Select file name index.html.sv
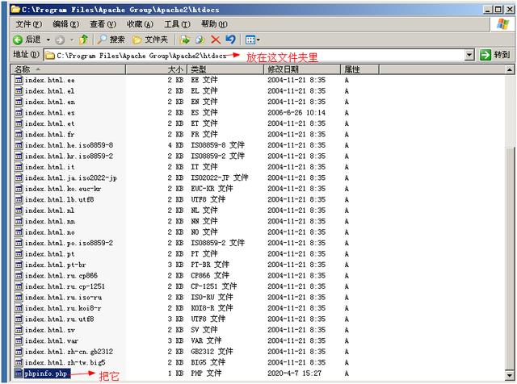517x384 pixels. [50, 330]
